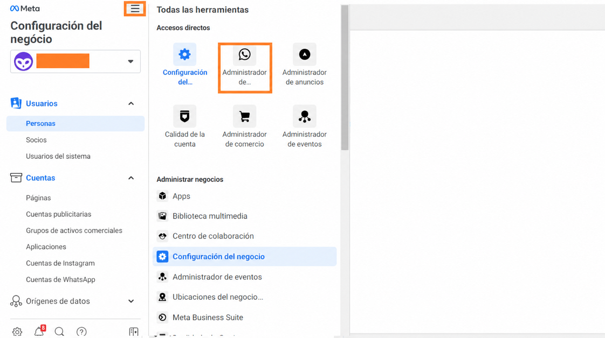Screen dimensions: 605x338
Task: Expand the Orígenes de datos section
Action: (131, 301)
